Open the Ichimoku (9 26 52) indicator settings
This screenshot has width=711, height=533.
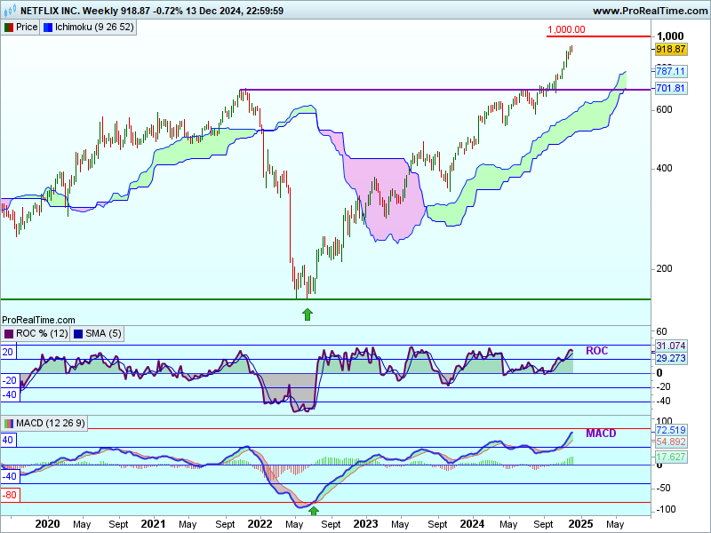tap(94, 27)
